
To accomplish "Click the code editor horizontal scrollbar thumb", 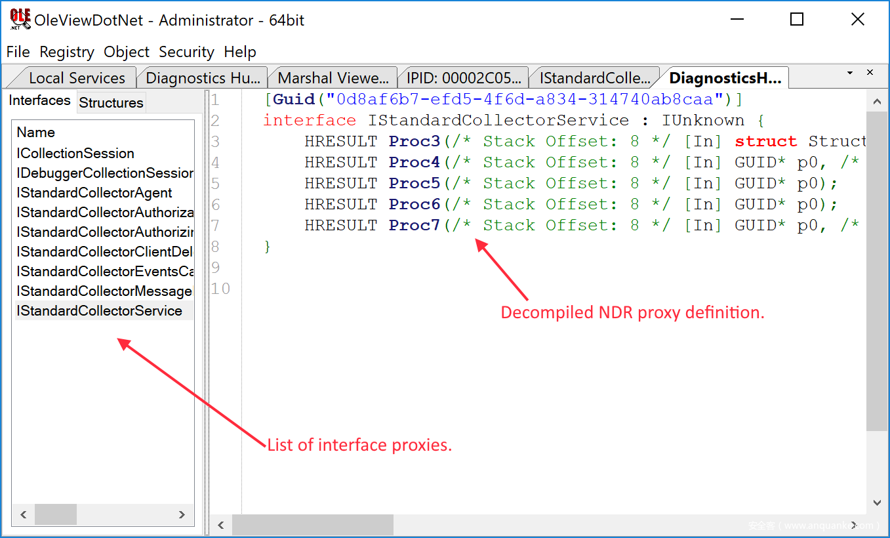I will [x=312, y=525].
